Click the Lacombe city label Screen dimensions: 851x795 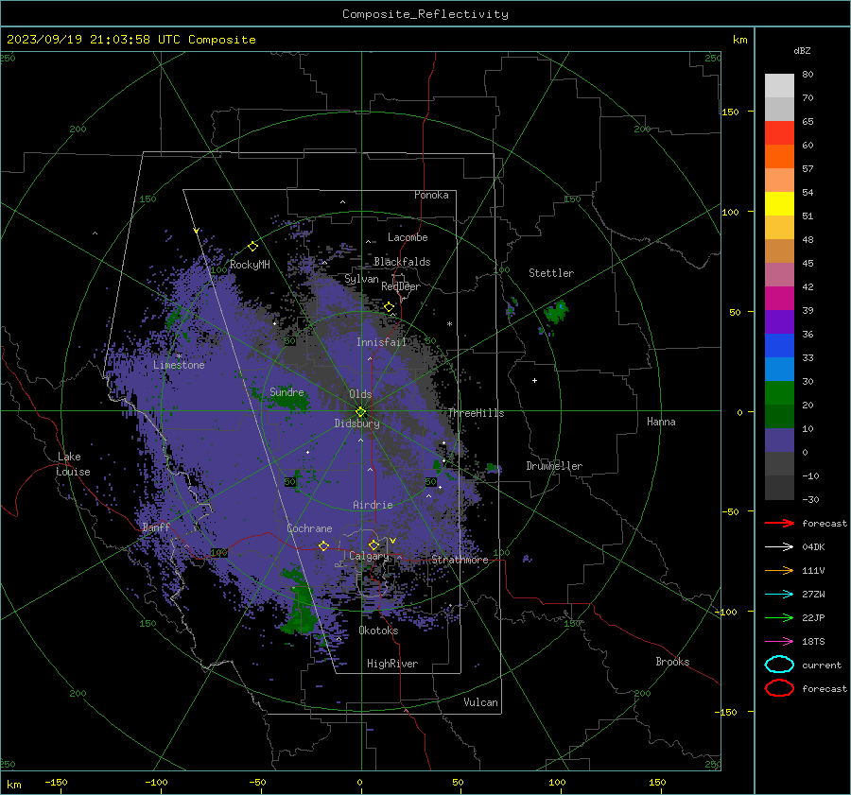click(408, 237)
